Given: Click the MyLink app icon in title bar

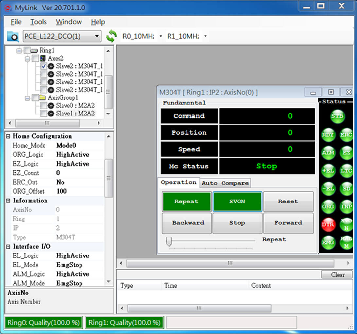Looking at the screenshot, I should coord(8,8).
